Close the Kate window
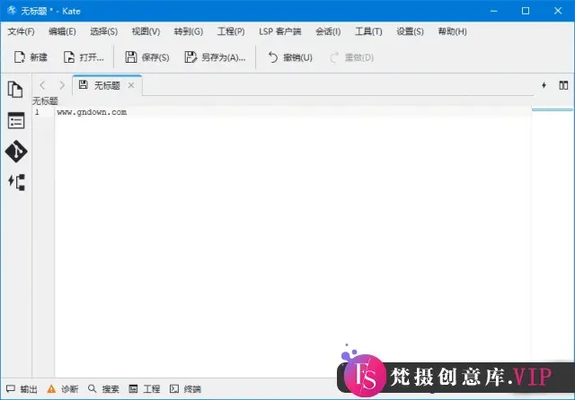575x400 pixels. (x=558, y=11)
